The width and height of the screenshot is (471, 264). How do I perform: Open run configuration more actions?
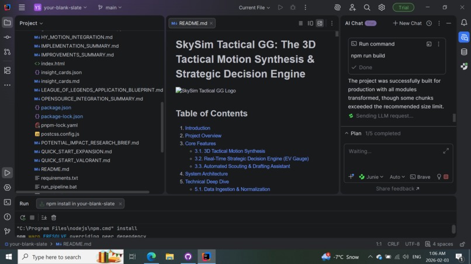[305, 8]
